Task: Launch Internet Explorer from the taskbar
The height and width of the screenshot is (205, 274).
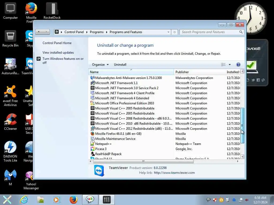Action: (24, 200)
